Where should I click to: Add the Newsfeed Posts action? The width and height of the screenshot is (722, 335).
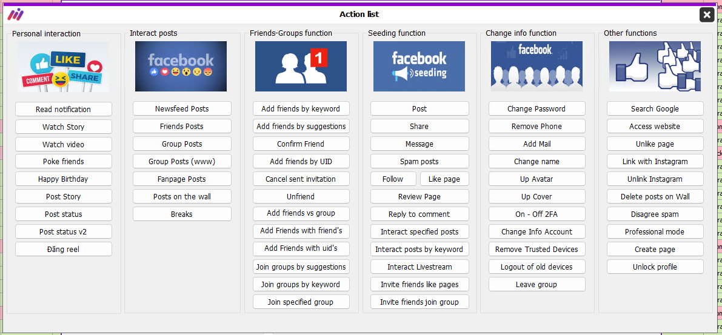(x=182, y=108)
